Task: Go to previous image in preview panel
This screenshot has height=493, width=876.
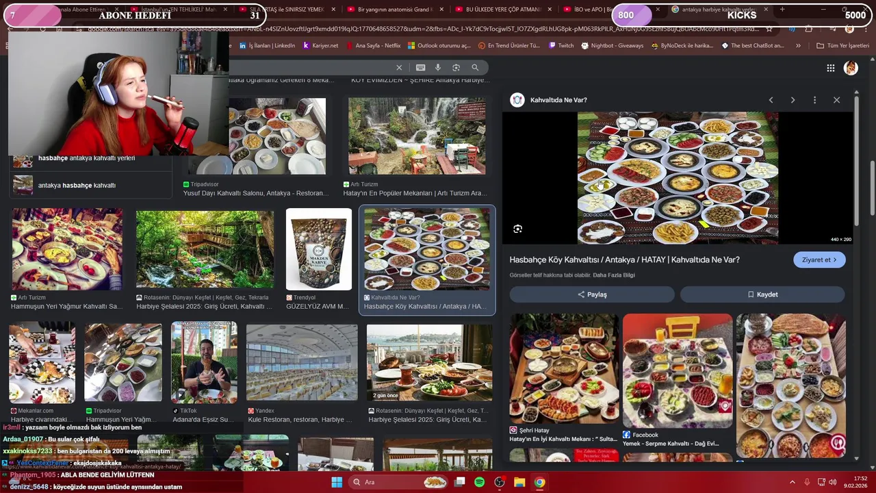Action: (x=771, y=100)
